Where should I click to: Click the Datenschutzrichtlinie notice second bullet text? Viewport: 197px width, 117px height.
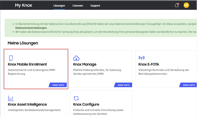(106, 32)
